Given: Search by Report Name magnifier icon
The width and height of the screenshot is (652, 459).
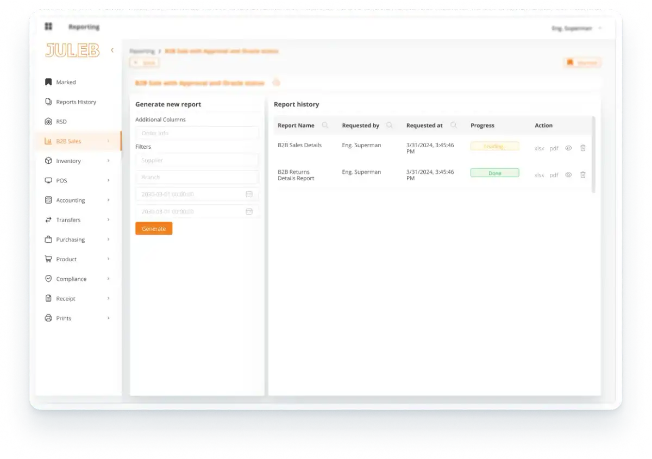Looking at the screenshot, I should tap(325, 125).
